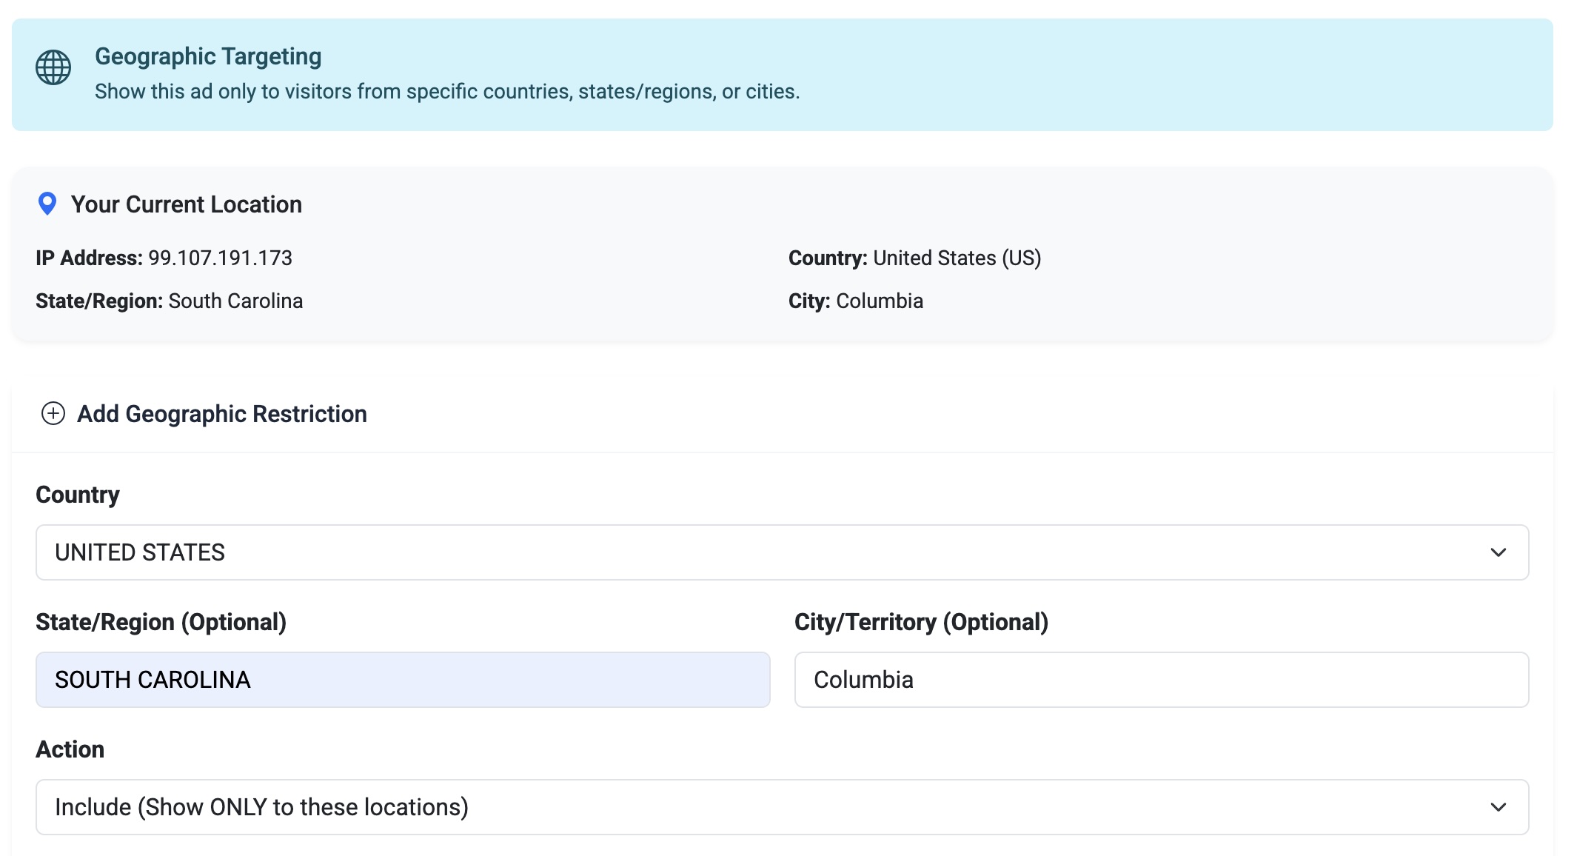Click the globe icon in Geographic Targeting header
The image size is (1577, 856).
click(x=53, y=68)
